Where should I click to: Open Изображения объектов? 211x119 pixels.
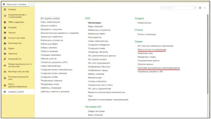pyautogui.click(x=99, y=66)
